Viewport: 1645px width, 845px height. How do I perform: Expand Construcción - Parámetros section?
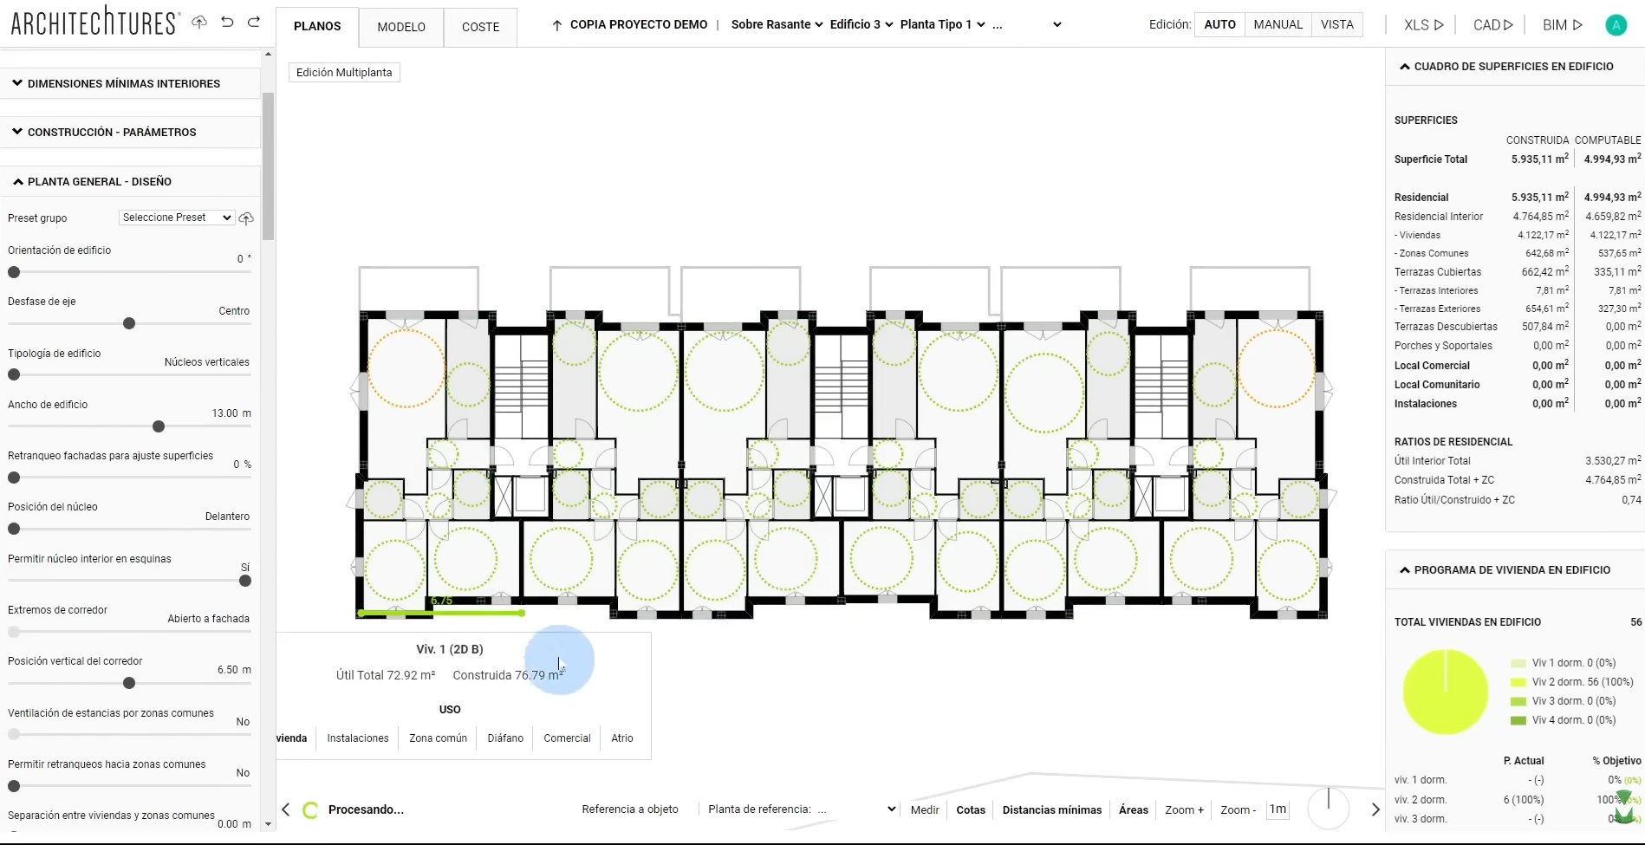pyautogui.click(x=130, y=133)
